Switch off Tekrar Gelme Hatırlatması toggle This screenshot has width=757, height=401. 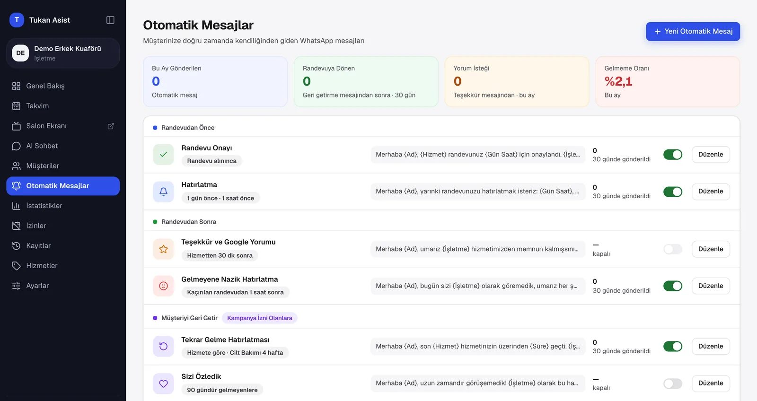tap(673, 346)
